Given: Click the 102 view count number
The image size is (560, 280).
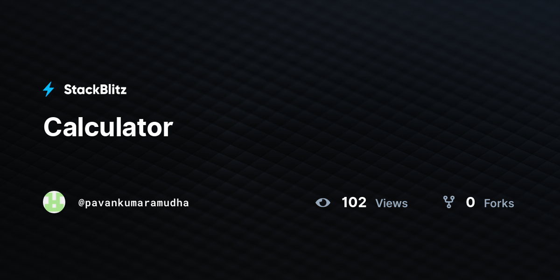Looking at the screenshot, I should tap(354, 203).
